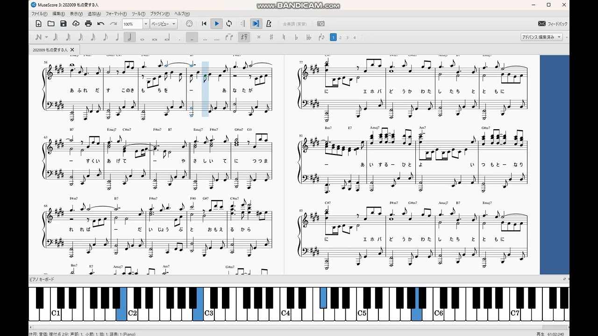Viewport: 598px width, 336px height.
Task: Add a tie with the tie icon
Action: click(x=229, y=37)
